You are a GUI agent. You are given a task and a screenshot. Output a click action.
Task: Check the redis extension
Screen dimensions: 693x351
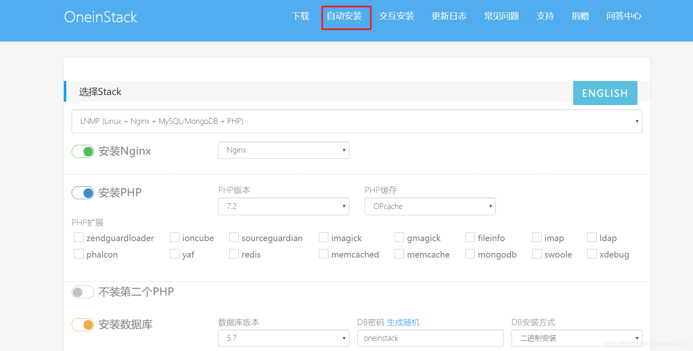click(x=234, y=254)
